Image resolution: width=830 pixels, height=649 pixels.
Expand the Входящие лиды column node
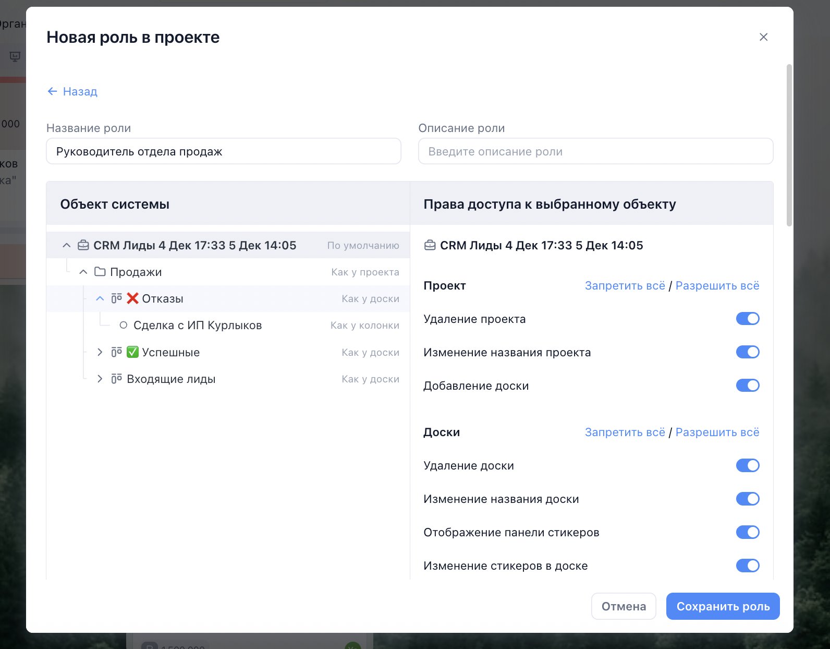click(x=100, y=379)
